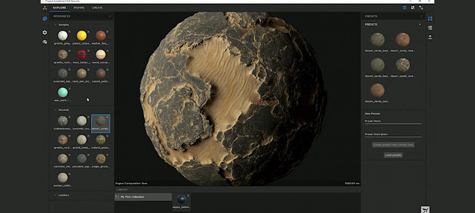Screen dimensions: 475x213
Task: Select the red tartan wool sample thumbnail
Action: click(82, 54)
